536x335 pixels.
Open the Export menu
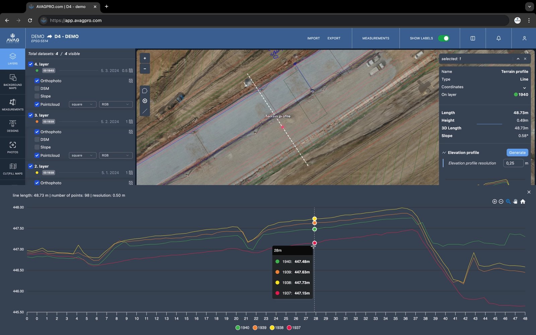tap(334, 38)
